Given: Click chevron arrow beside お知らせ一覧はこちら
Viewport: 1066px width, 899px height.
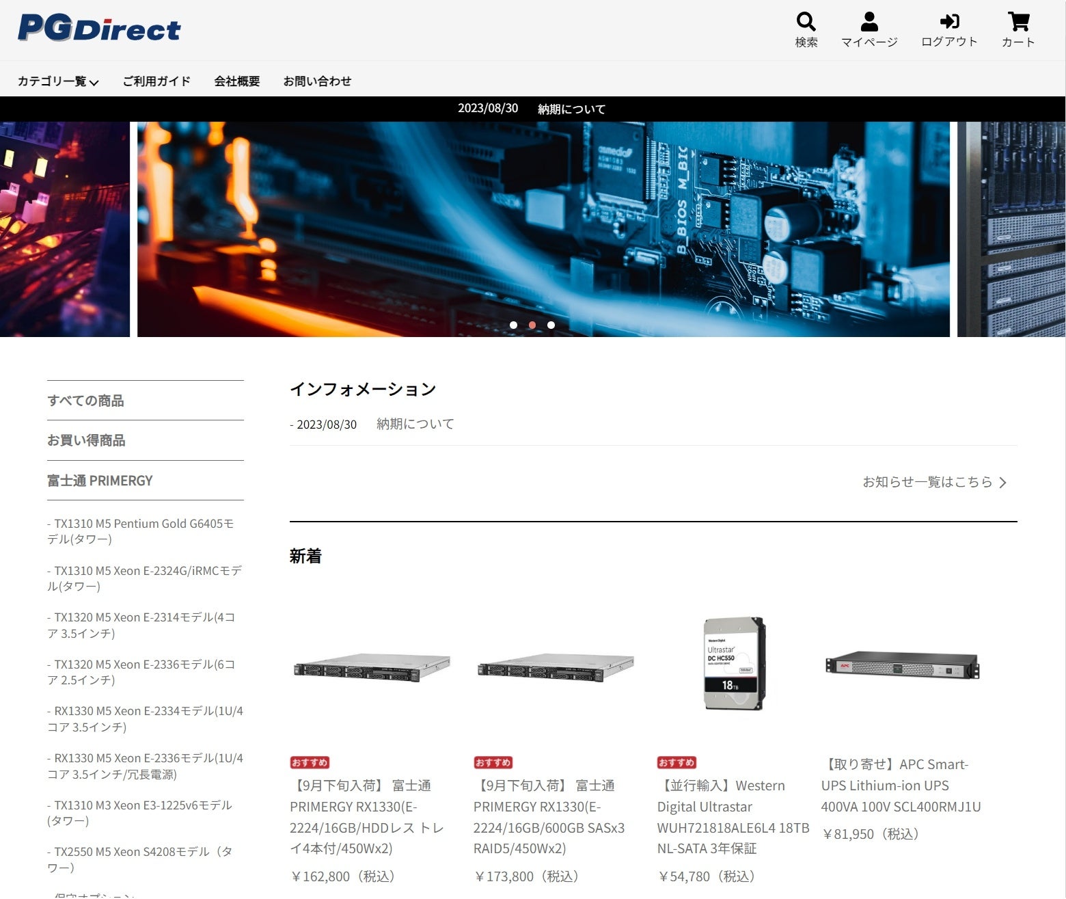Looking at the screenshot, I should (1003, 483).
